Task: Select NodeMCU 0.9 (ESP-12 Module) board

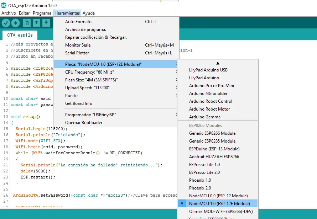Action: pos(218,196)
